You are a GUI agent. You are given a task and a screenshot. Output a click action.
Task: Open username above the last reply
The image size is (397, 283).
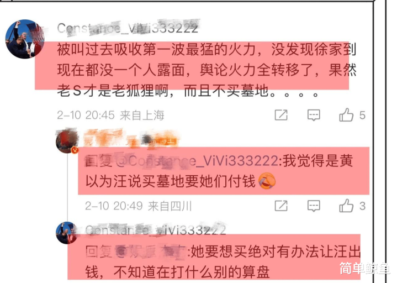pyautogui.click(x=155, y=230)
